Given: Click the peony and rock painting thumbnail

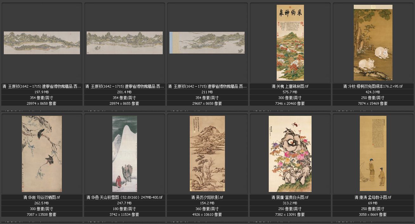Looking at the screenshot, I should (290, 154).
